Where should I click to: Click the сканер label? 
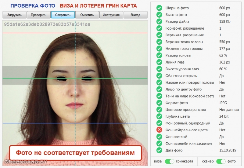tap(208, 162)
